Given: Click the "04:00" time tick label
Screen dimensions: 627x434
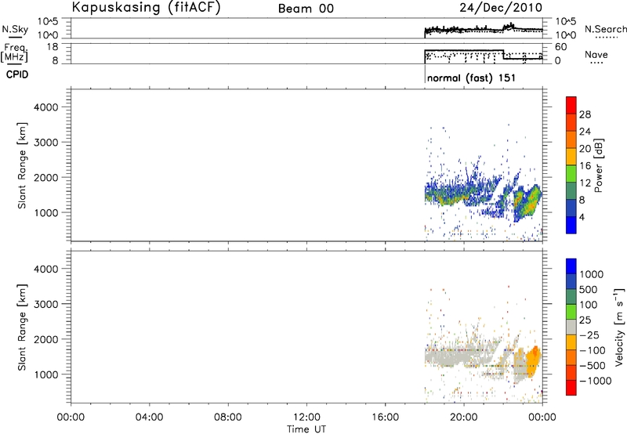Looking at the screenshot, I should [149, 418].
